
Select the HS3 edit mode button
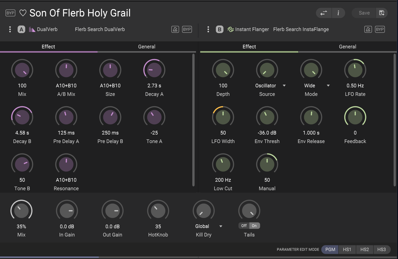(x=382, y=250)
